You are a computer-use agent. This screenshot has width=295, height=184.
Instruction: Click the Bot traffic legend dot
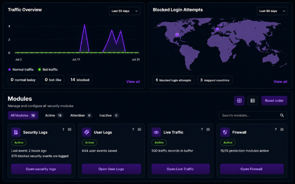[x=40, y=69]
